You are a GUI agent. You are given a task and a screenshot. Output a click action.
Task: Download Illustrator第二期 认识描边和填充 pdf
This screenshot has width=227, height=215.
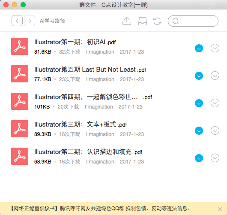tap(199, 158)
